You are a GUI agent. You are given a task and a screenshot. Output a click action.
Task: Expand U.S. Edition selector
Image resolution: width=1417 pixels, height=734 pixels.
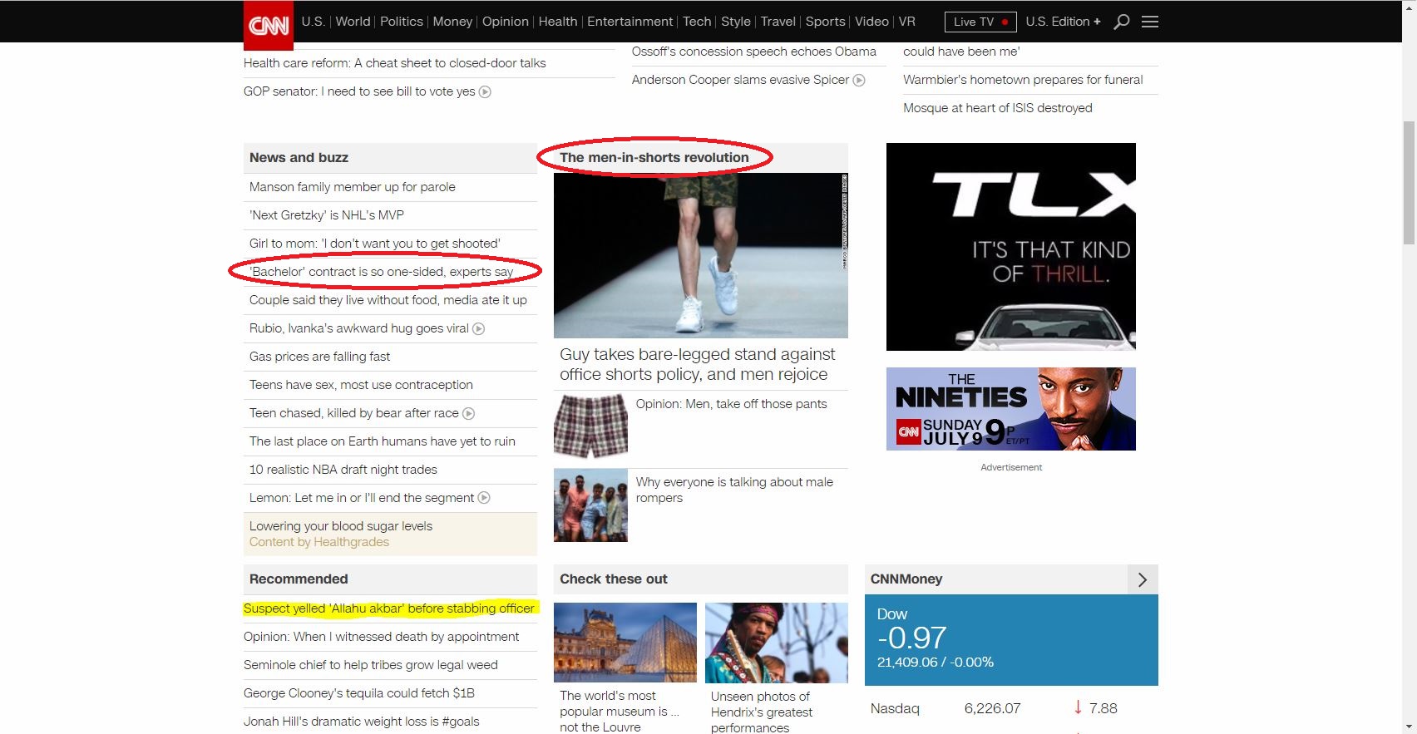pos(1063,22)
